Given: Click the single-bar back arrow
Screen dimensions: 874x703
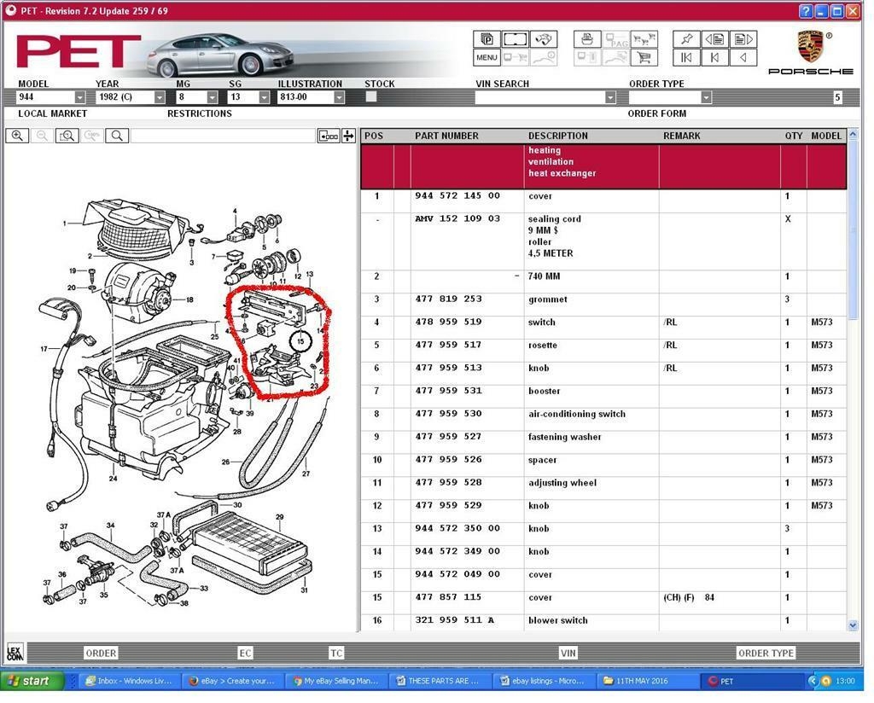Looking at the screenshot, I should click(714, 57).
